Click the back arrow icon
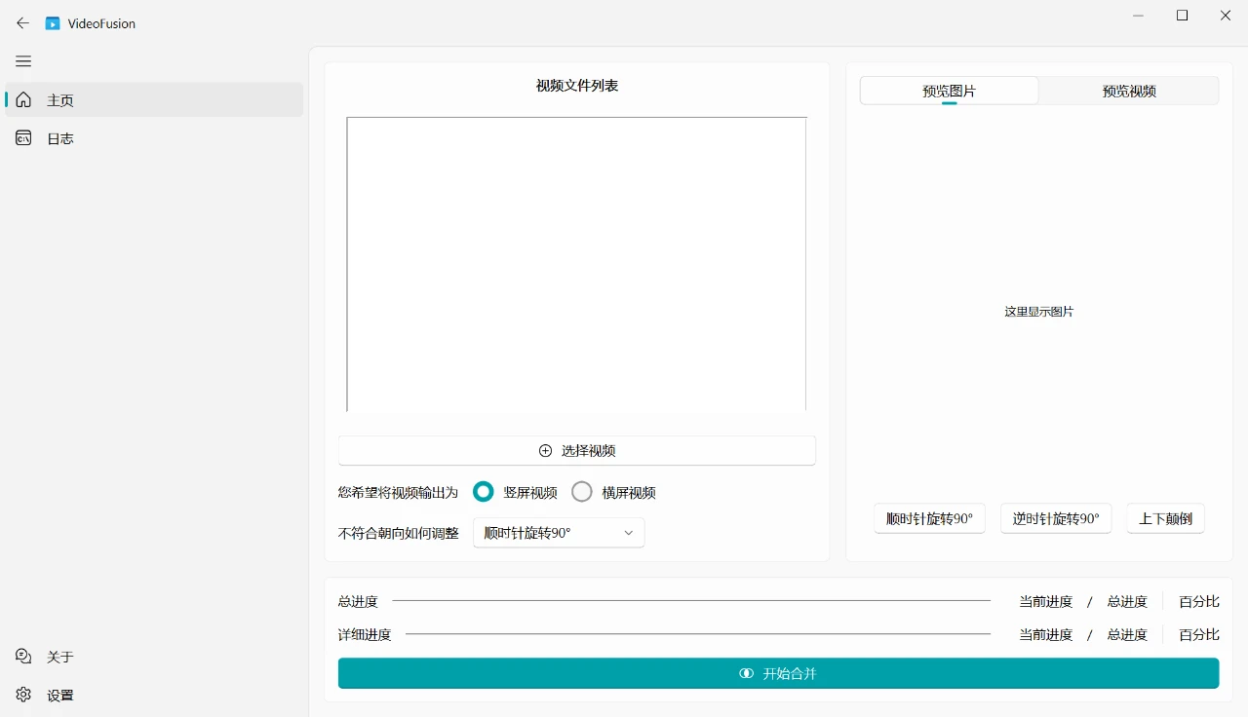 (23, 23)
